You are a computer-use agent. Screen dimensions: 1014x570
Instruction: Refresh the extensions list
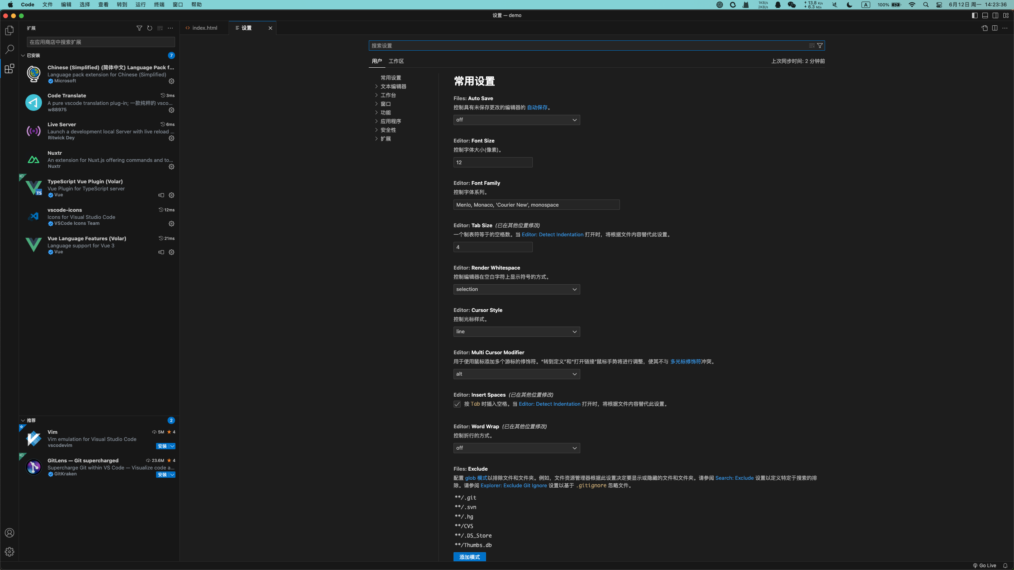[150, 28]
